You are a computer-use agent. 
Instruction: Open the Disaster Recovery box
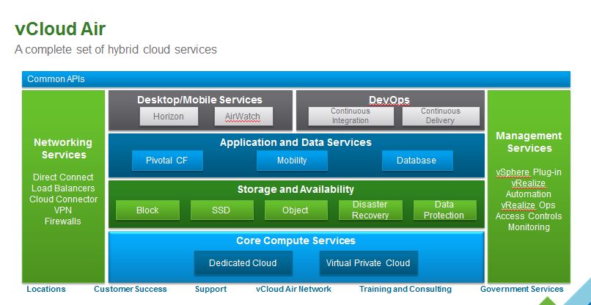(x=370, y=210)
